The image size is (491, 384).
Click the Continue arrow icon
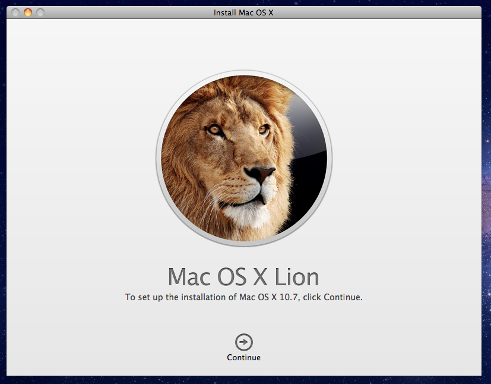coord(244,342)
